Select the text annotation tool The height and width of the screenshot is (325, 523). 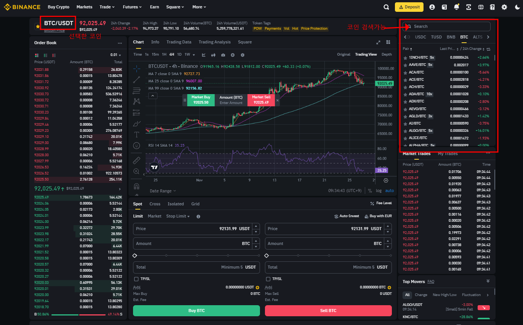(x=137, y=134)
